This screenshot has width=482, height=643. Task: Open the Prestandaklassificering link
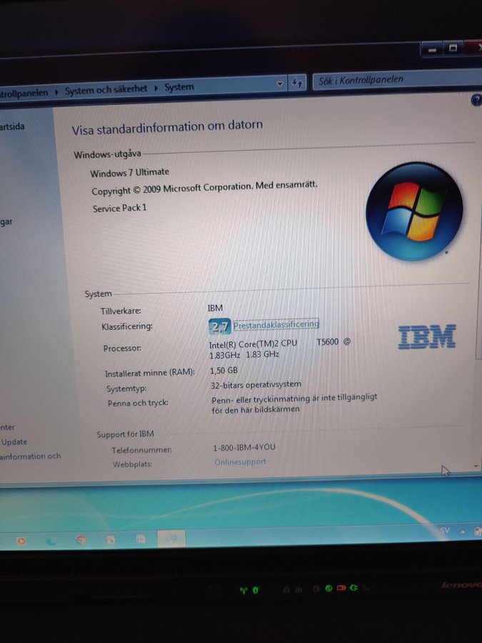(x=276, y=324)
